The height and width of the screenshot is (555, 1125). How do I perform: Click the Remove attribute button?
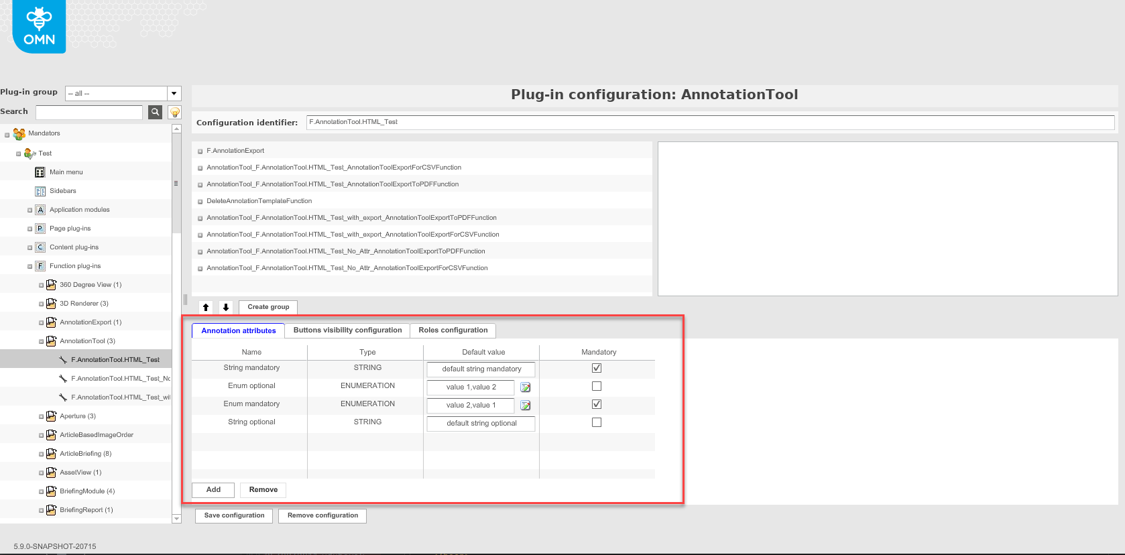(x=263, y=490)
